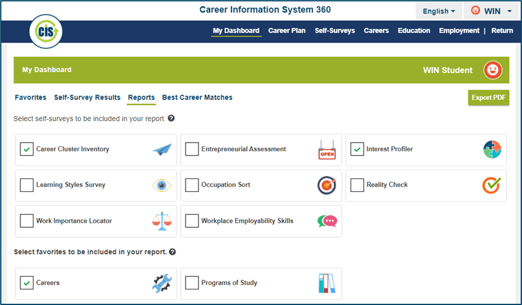
Task: Open Careers navigation menu
Action: point(376,31)
